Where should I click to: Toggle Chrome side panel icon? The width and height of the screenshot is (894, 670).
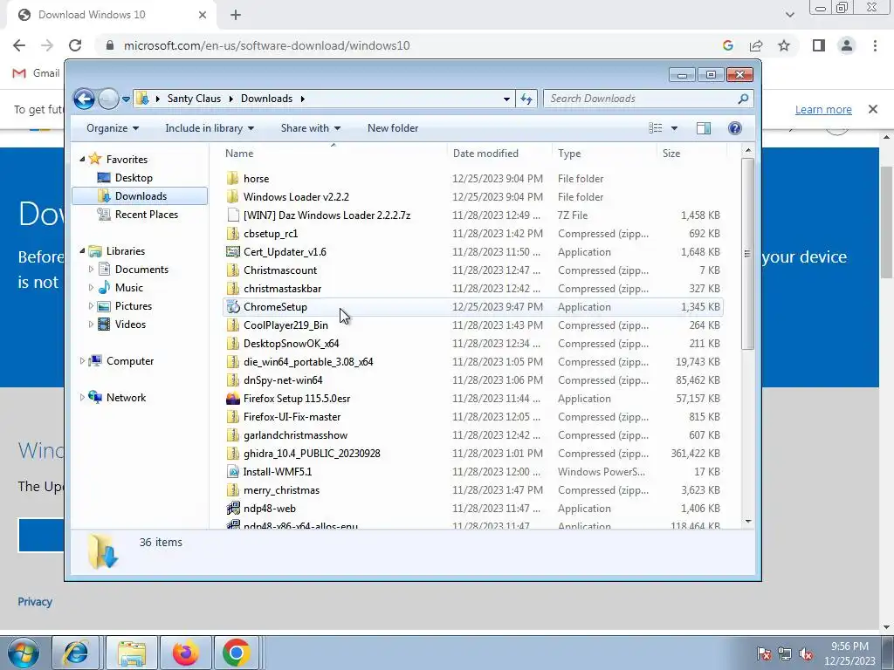pyautogui.click(x=819, y=45)
